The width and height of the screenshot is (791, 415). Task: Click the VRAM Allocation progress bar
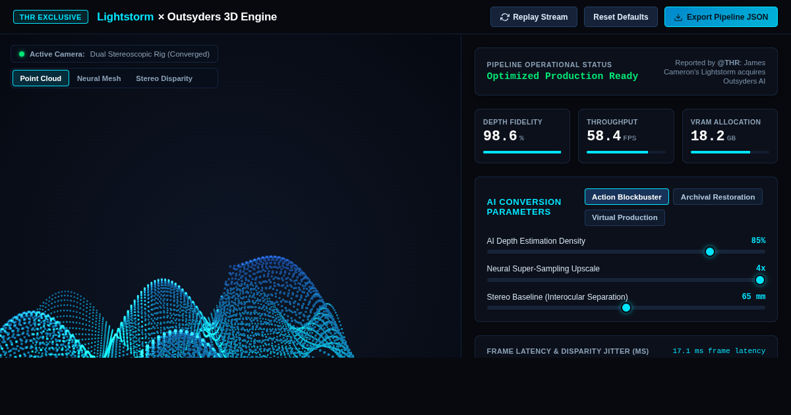(x=730, y=152)
